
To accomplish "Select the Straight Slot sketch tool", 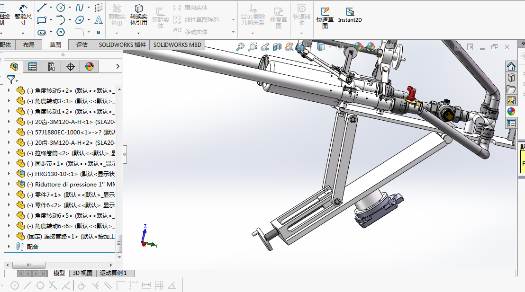I will coord(42,33).
